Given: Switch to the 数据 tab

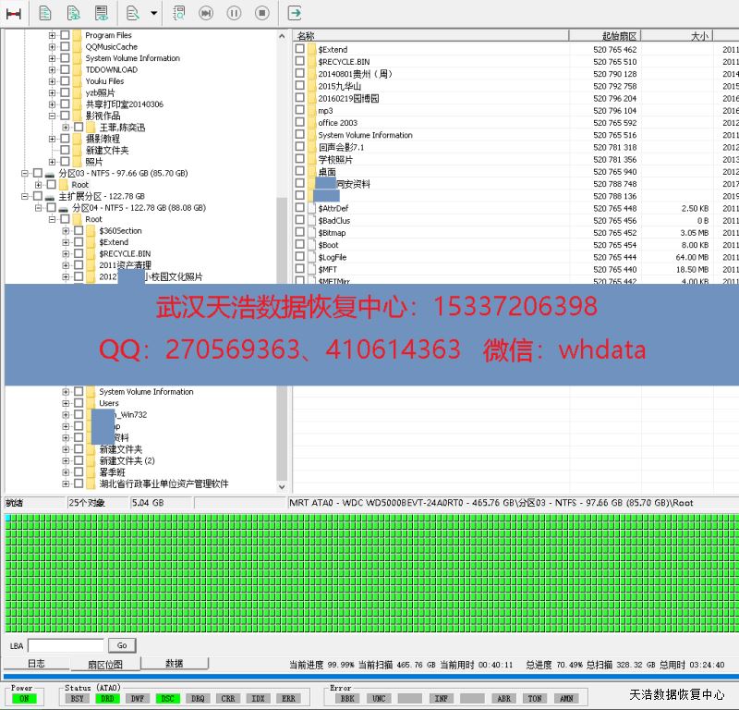Looking at the screenshot, I should [x=174, y=664].
